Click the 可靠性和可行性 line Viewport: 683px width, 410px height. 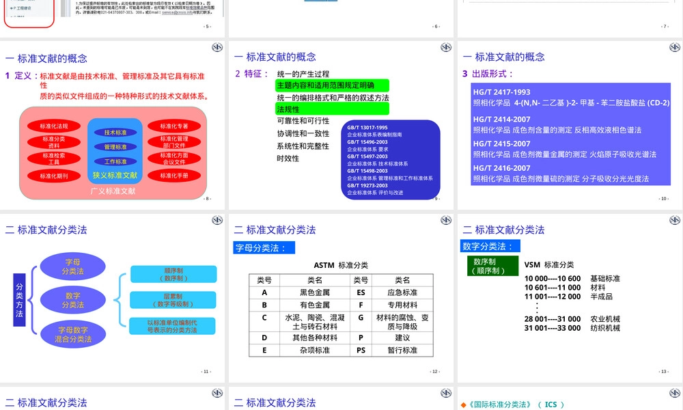(x=303, y=121)
